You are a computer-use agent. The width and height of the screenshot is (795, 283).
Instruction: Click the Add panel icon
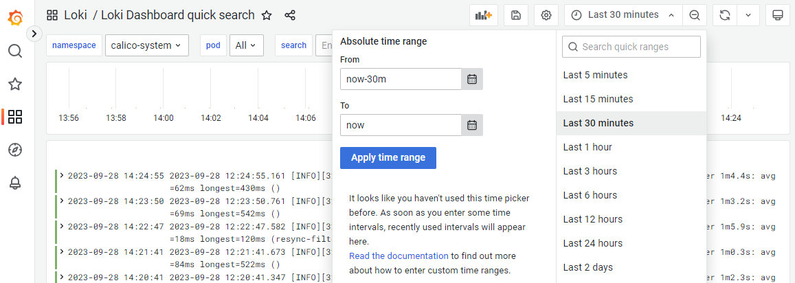pyautogui.click(x=484, y=15)
